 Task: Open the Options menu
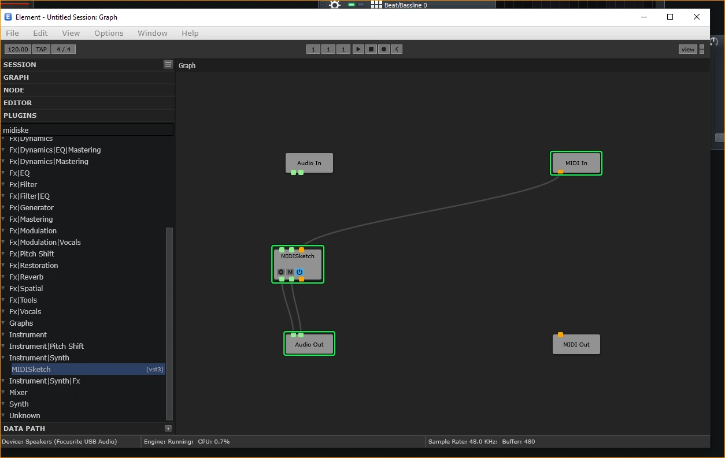pyautogui.click(x=109, y=33)
